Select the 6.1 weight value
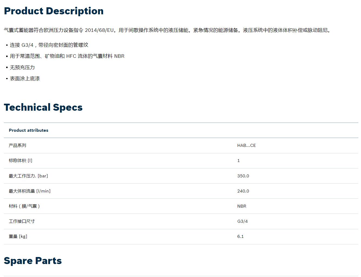 (240, 236)
